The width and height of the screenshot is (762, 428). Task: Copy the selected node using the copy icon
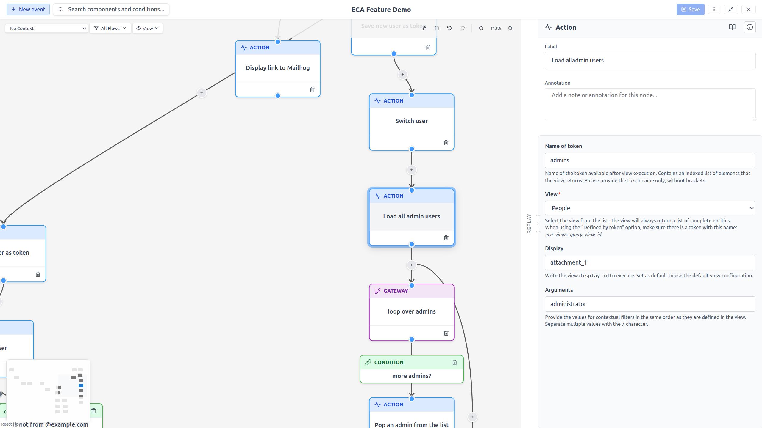[424, 28]
